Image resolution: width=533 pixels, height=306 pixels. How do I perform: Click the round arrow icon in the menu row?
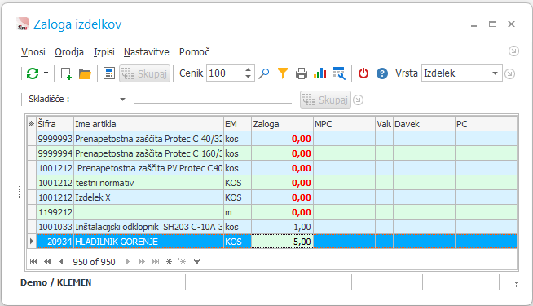coord(513,51)
